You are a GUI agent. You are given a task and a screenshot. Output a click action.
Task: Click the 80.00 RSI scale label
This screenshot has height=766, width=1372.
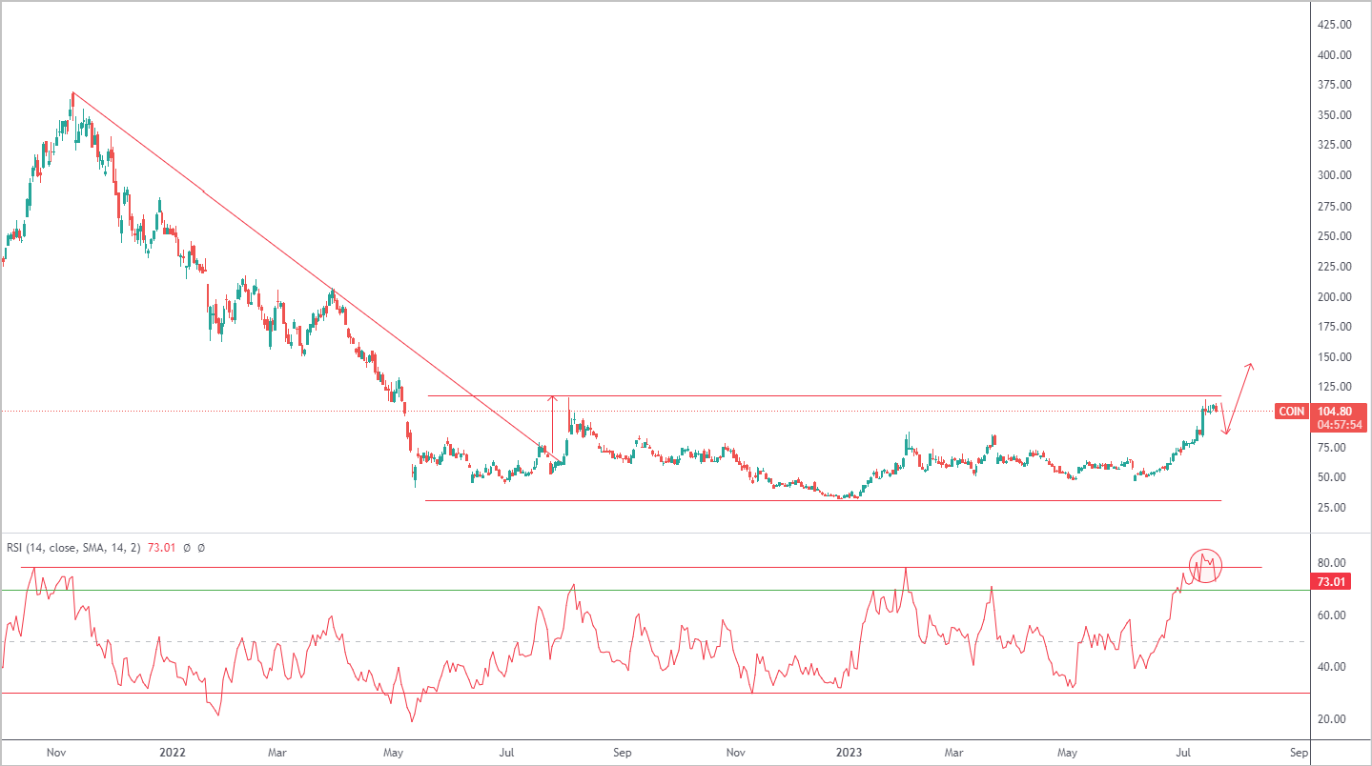(1329, 563)
